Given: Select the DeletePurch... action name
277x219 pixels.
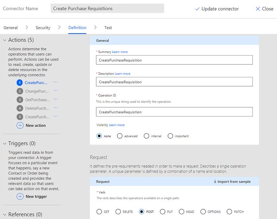Looking at the screenshot, I should pyautogui.click(x=37, y=108).
